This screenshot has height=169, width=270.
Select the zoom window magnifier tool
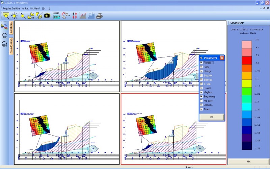point(6,16)
